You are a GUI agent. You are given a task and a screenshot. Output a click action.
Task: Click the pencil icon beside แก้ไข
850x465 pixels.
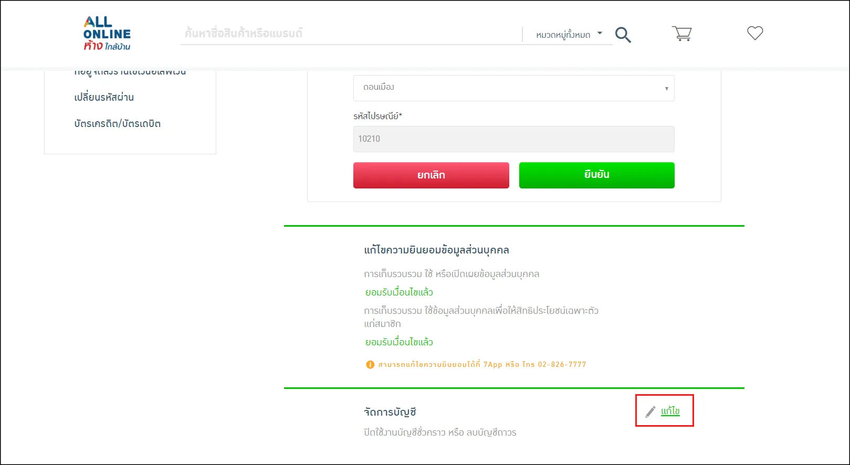[650, 411]
